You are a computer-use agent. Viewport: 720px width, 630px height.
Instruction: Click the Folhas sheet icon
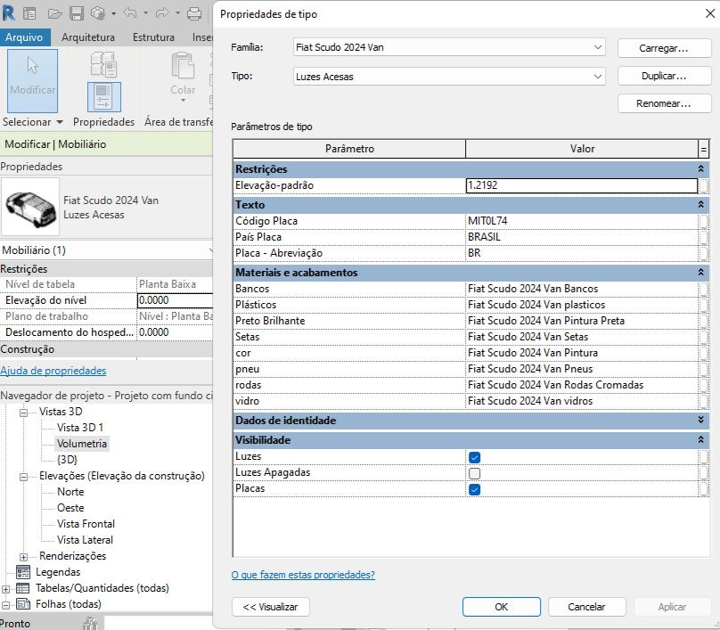pyautogui.click(x=23, y=604)
